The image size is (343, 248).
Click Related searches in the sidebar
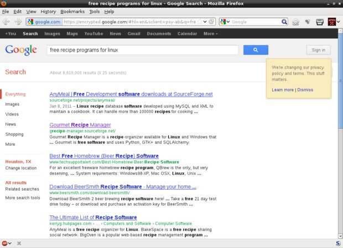click(22, 189)
